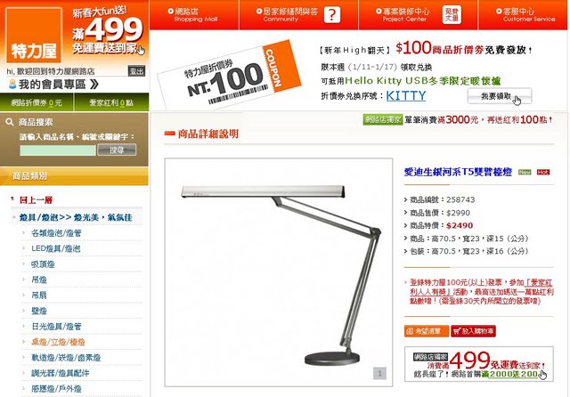Click the 搜尋 search button
The height and width of the screenshot is (397, 570).
click(x=117, y=150)
